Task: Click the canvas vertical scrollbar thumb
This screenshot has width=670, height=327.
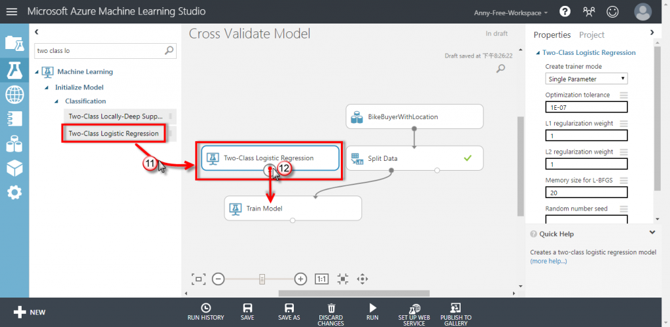Action: pos(520,167)
